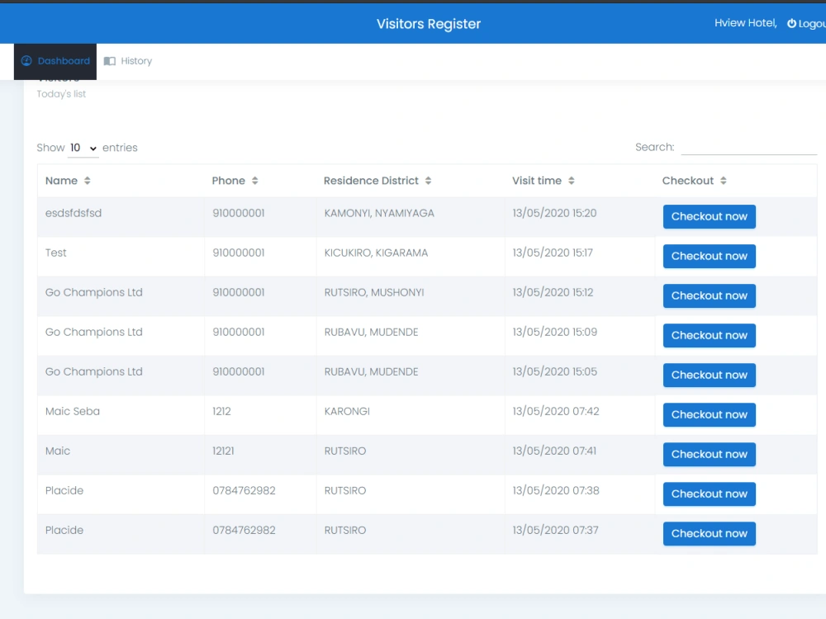
Task: Checkout Placide 07:38 visit
Action: [709, 494]
